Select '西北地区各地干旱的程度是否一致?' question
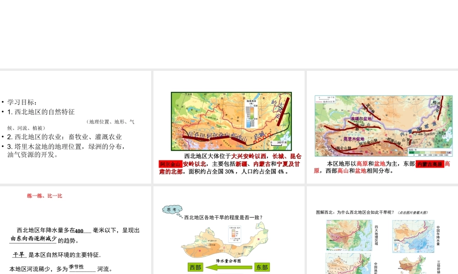The width and height of the screenshot is (458, 274). tap(224, 217)
